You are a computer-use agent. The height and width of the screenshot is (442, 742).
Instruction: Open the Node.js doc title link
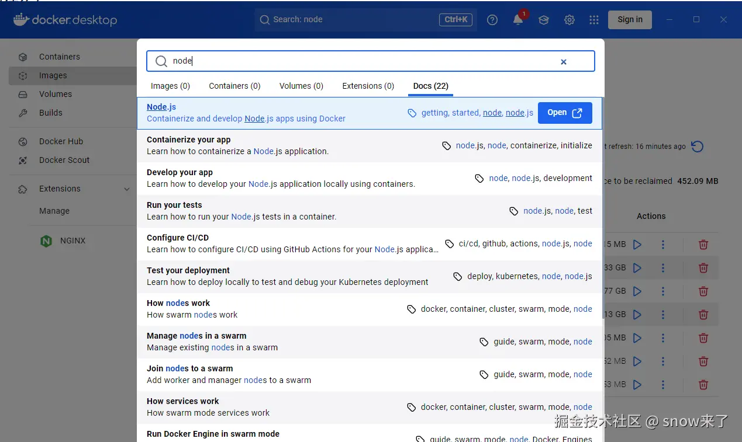point(161,107)
